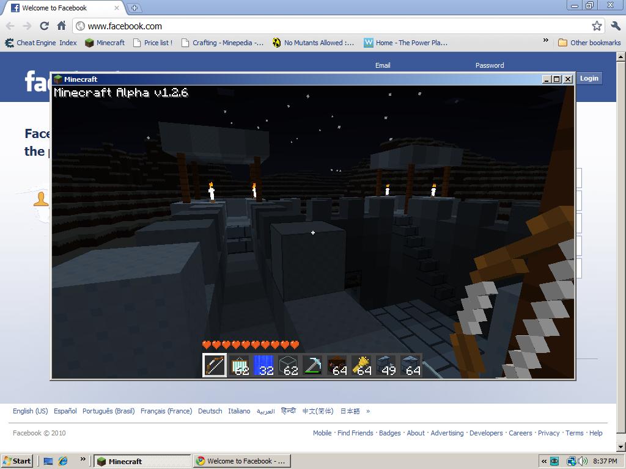This screenshot has height=469, width=626.
Task: Switch to the Minecraft taskbar item
Action: tap(141, 461)
